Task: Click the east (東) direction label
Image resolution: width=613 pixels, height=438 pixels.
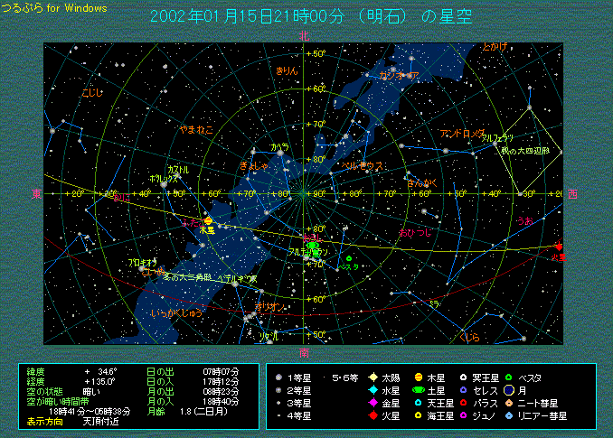Action: [x=36, y=194]
